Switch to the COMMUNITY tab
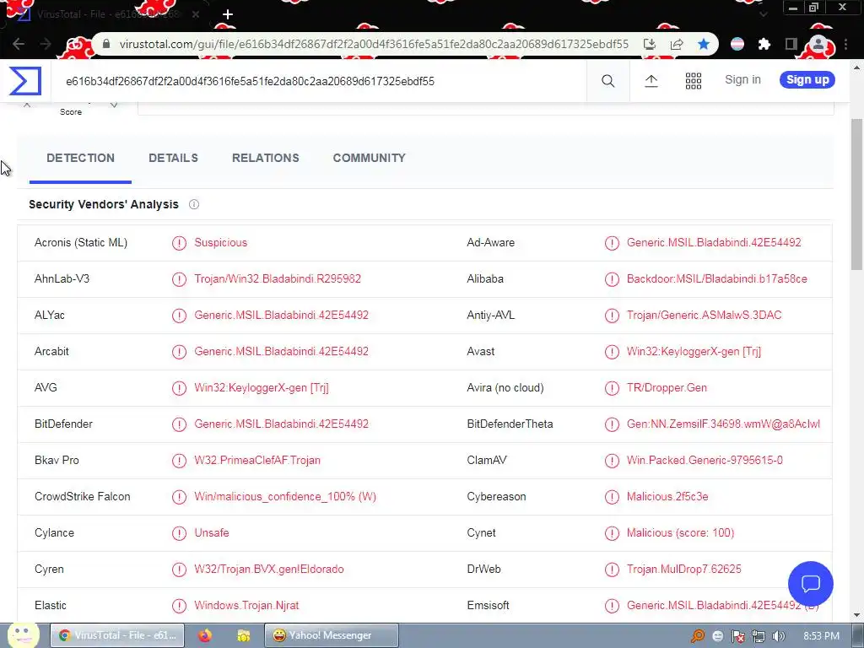The height and width of the screenshot is (648, 864). pos(370,158)
